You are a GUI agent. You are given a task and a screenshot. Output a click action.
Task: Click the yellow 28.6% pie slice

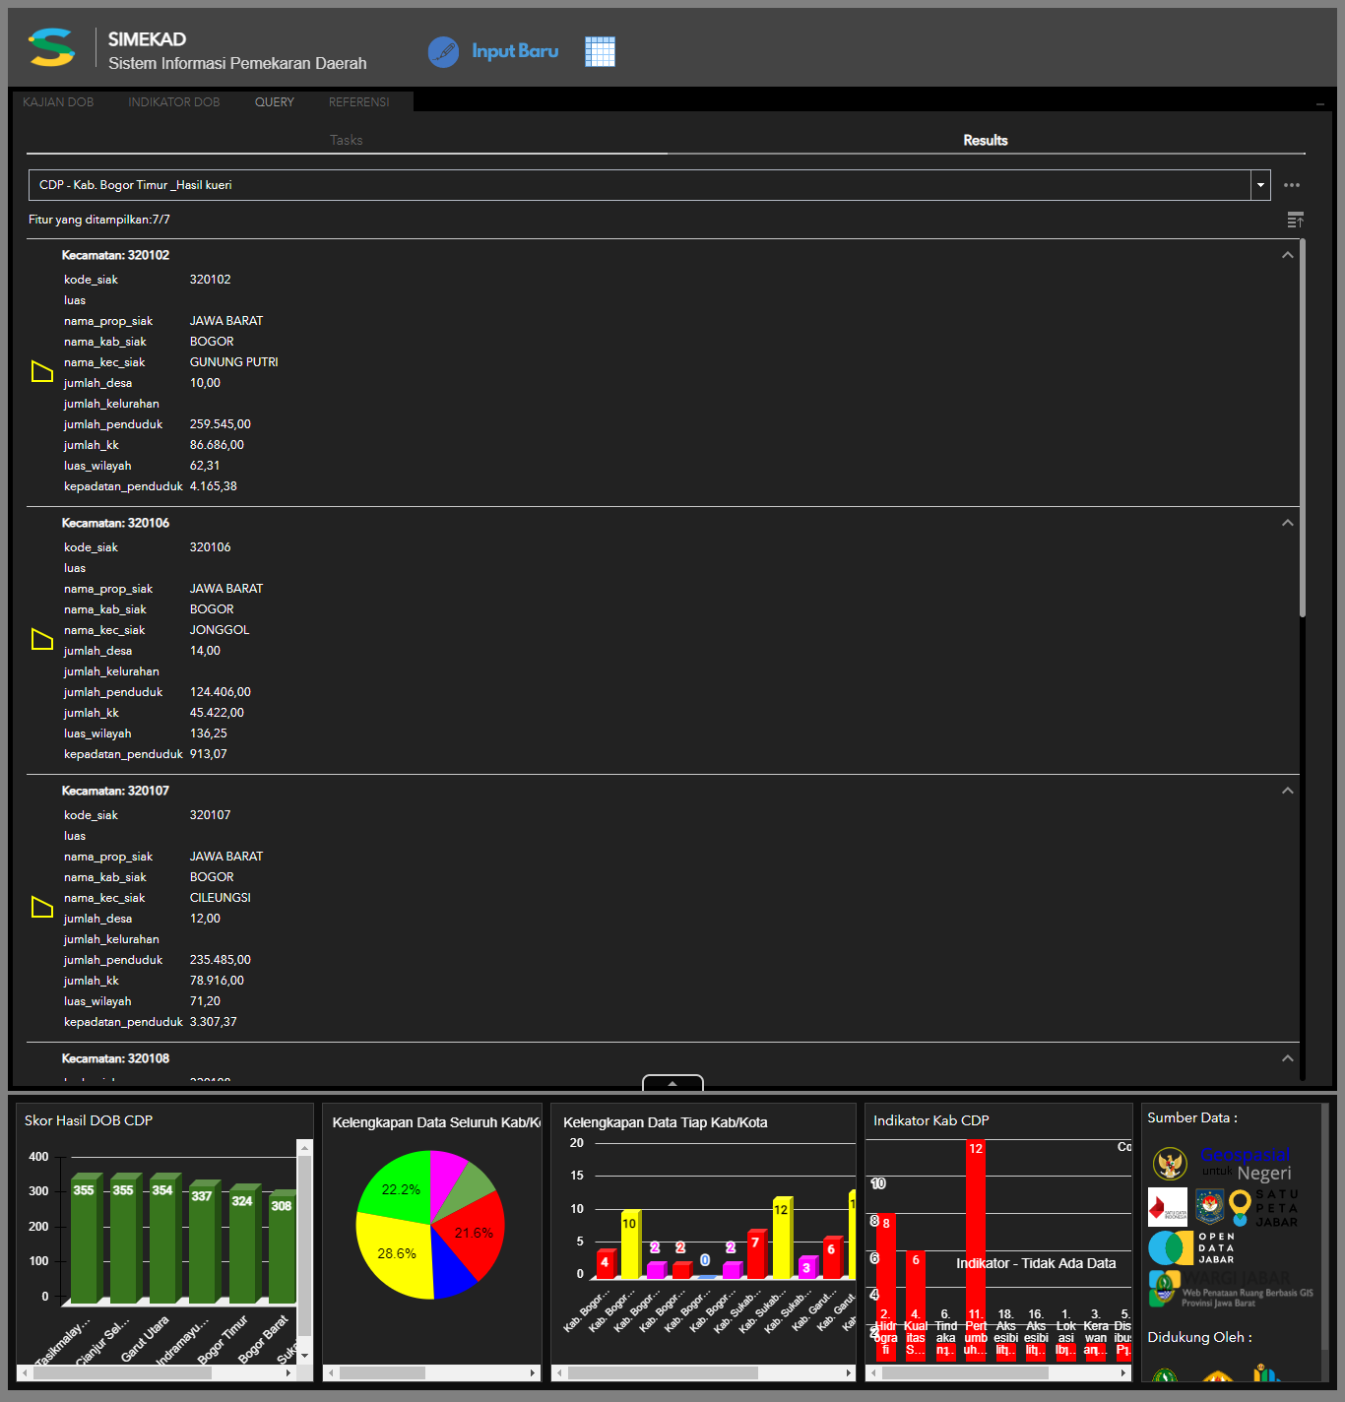394,1256
